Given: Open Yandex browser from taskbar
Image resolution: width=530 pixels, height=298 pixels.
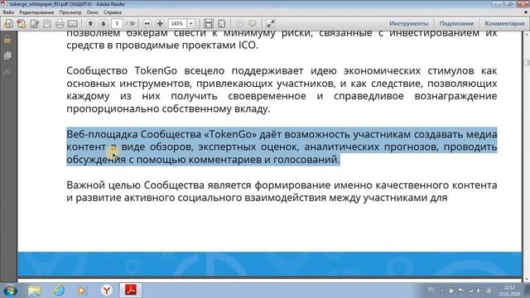Looking at the screenshot, I should pyautogui.click(x=107, y=291).
